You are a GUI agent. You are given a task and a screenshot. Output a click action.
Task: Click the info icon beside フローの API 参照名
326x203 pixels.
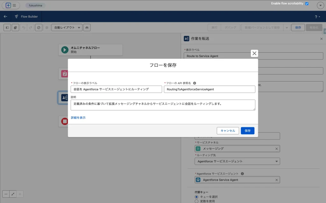(x=195, y=83)
